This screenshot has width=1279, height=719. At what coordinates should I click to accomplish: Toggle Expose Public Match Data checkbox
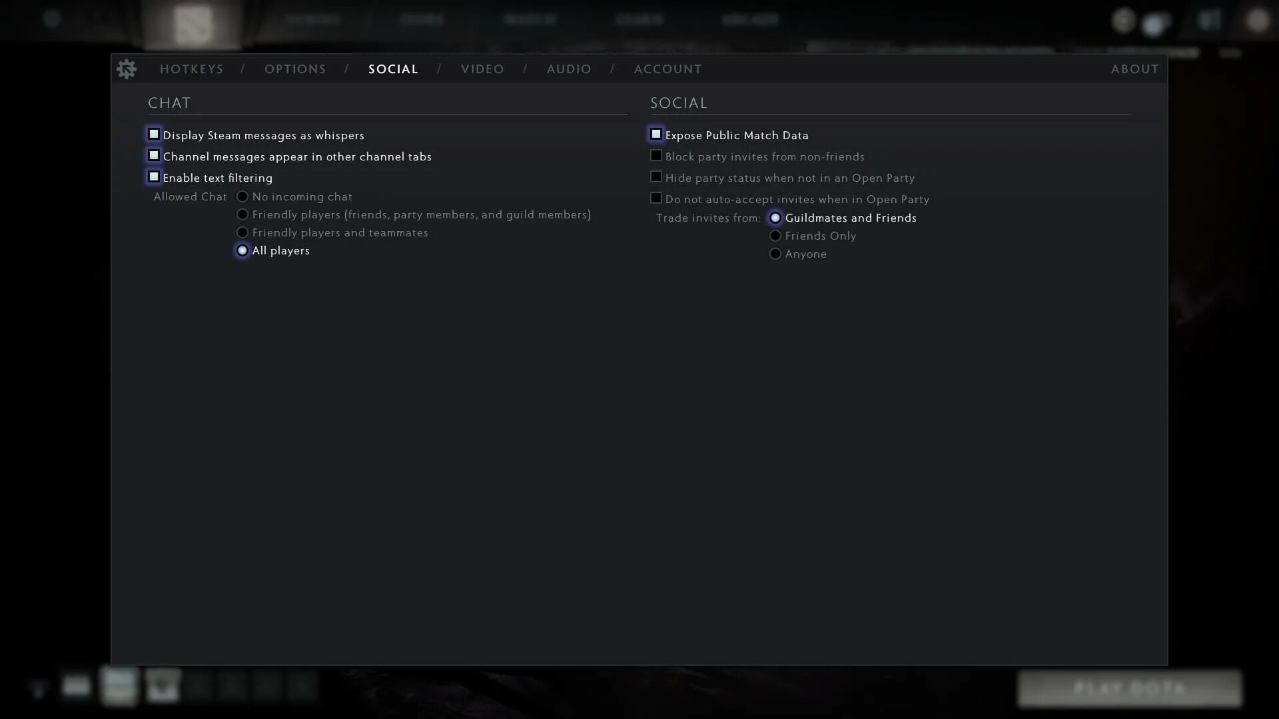[x=656, y=134]
